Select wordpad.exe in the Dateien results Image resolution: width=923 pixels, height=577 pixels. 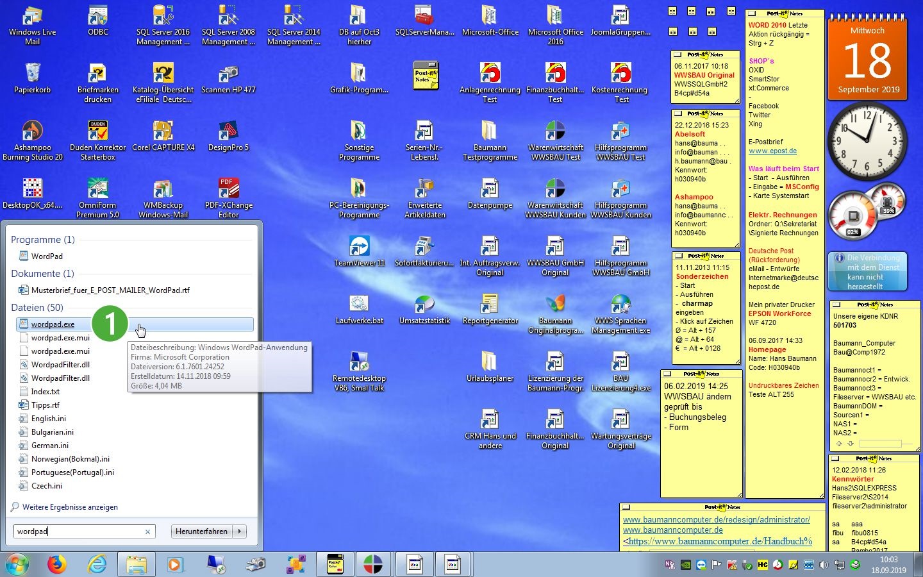(135, 324)
